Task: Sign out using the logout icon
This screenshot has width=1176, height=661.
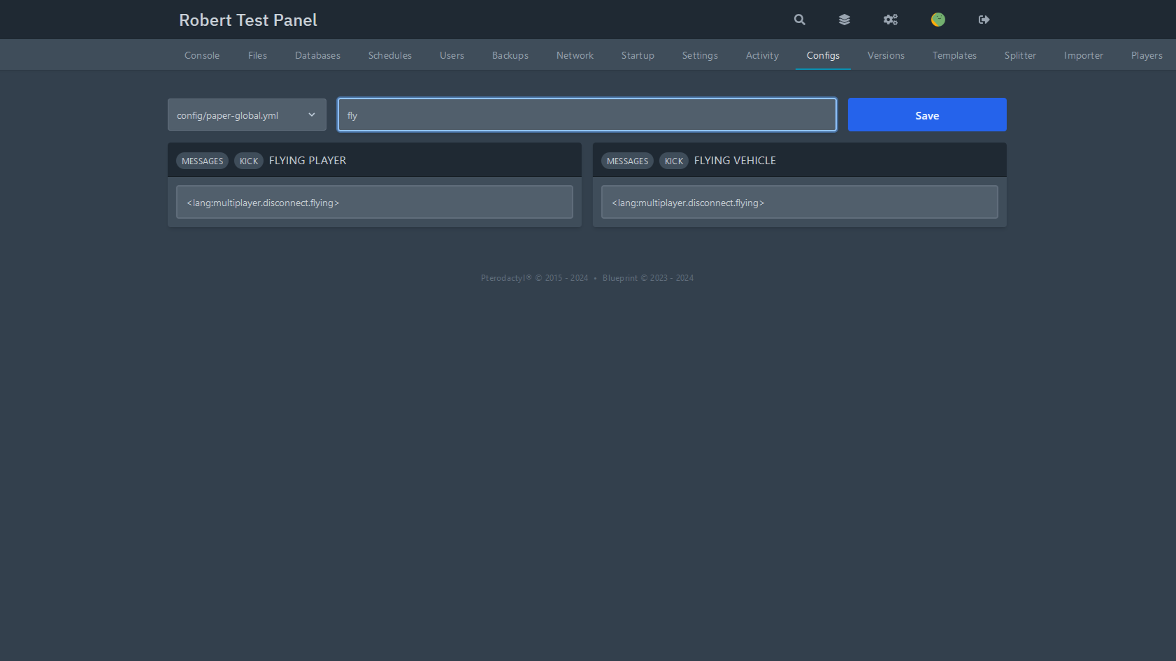Action: point(983,20)
